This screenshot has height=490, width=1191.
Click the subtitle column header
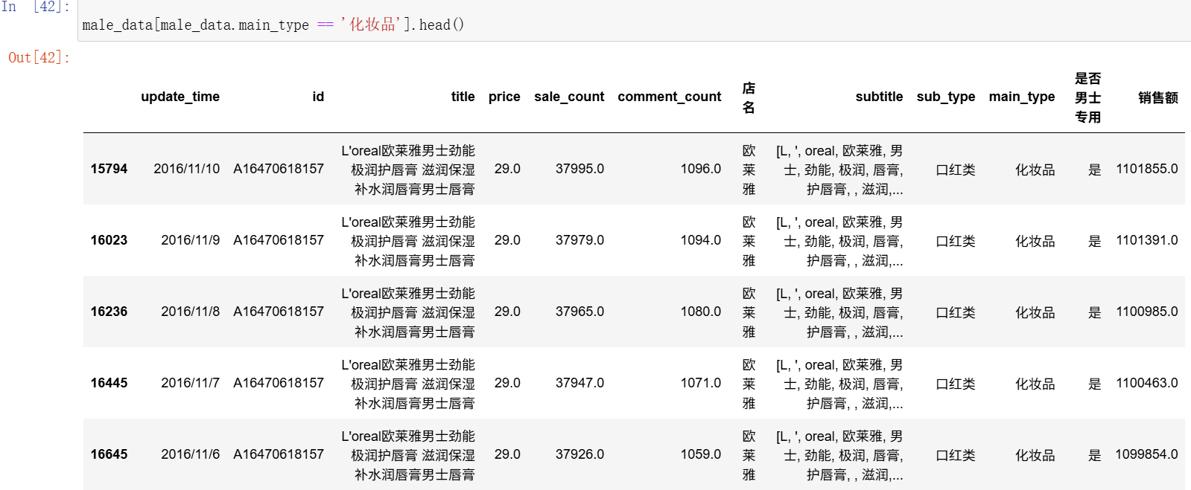tap(879, 97)
